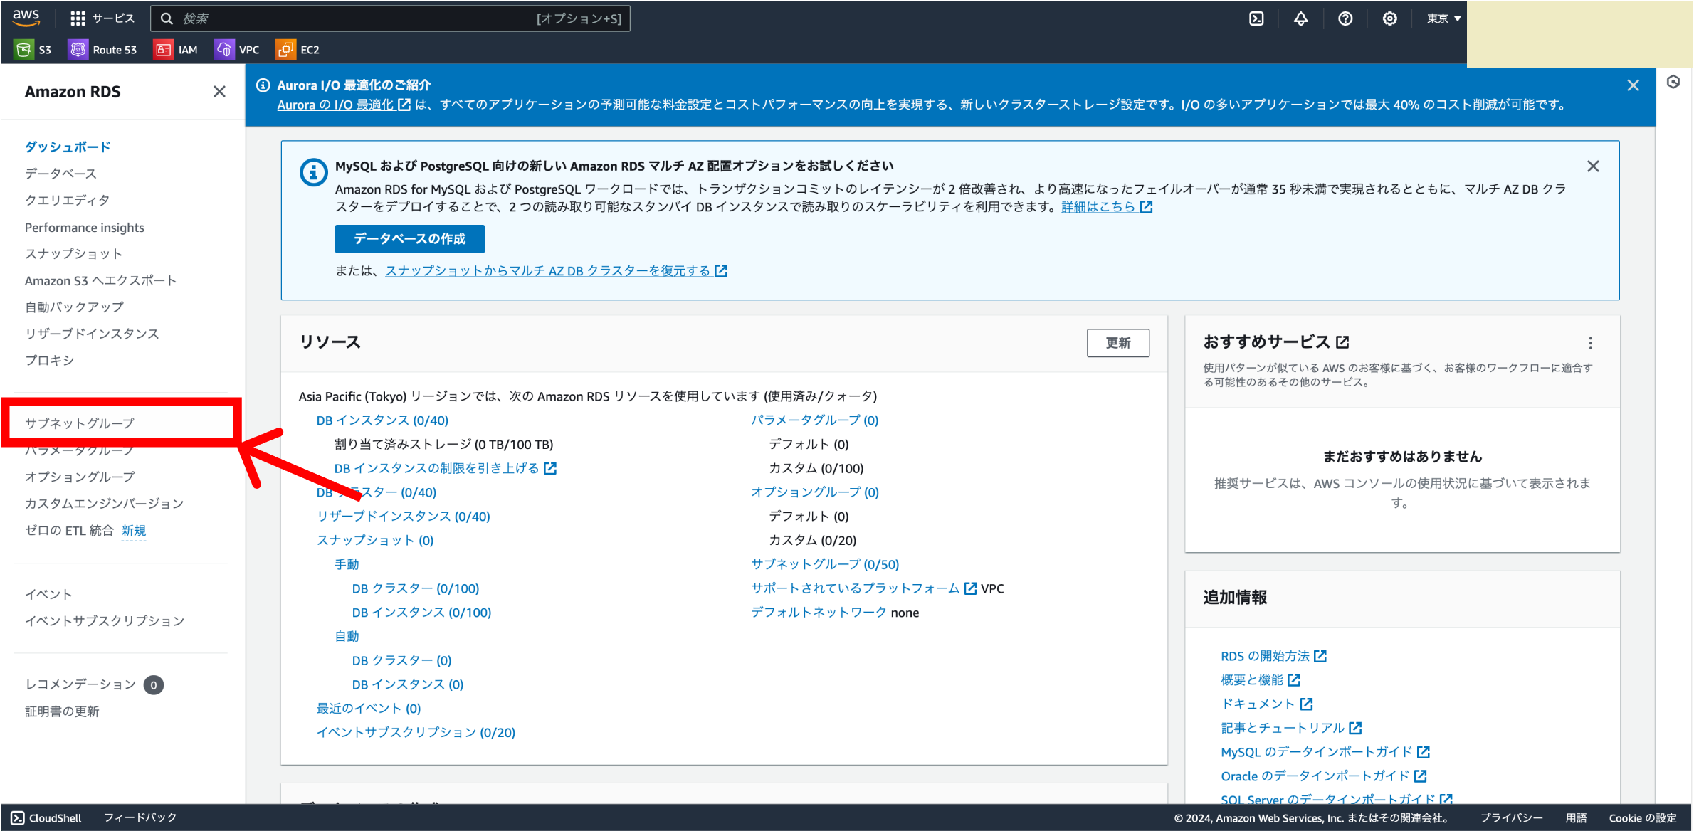Open the VPC shortcut icon
The image size is (1694, 831).
(224, 49)
